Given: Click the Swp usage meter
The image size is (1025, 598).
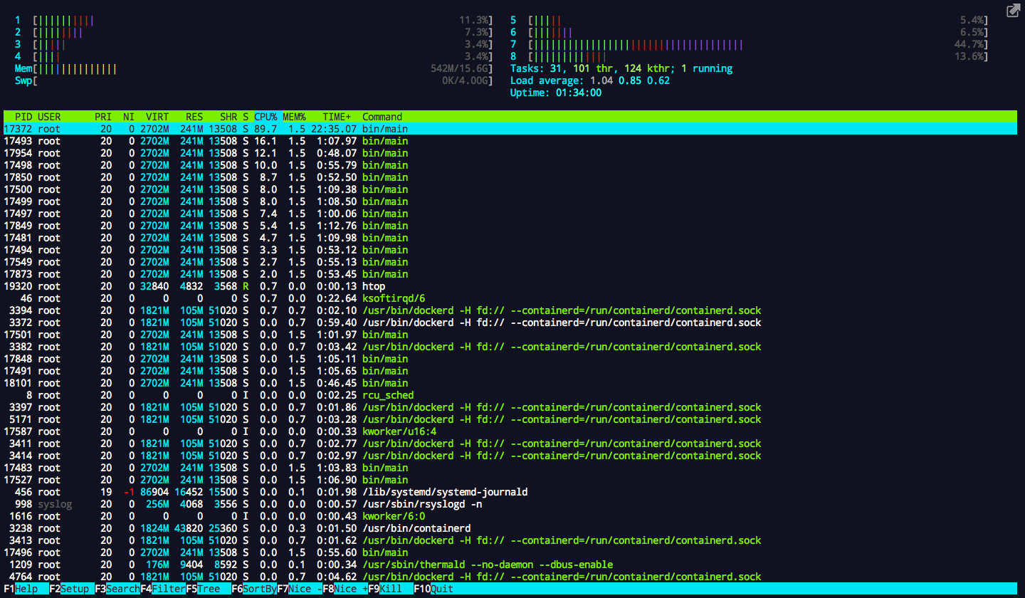Looking at the screenshot, I should 254,80.
